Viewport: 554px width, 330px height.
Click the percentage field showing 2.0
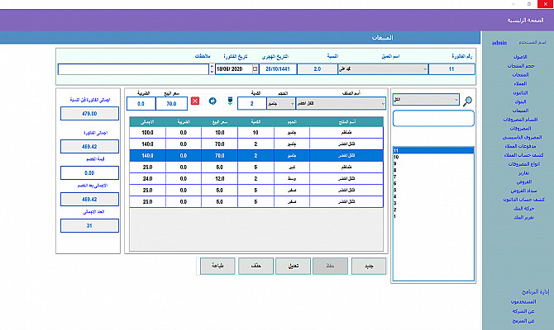[x=318, y=69]
